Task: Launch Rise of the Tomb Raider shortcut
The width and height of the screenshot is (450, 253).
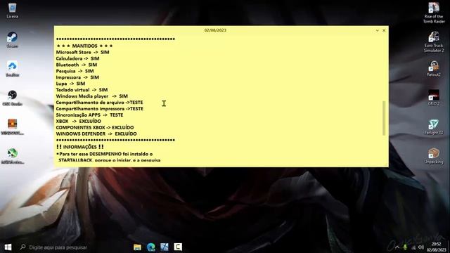Action: coord(434,13)
